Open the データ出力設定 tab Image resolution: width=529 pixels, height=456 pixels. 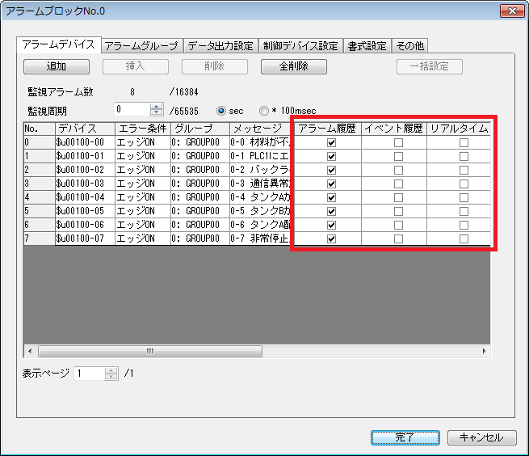click(x=220, y=45)
